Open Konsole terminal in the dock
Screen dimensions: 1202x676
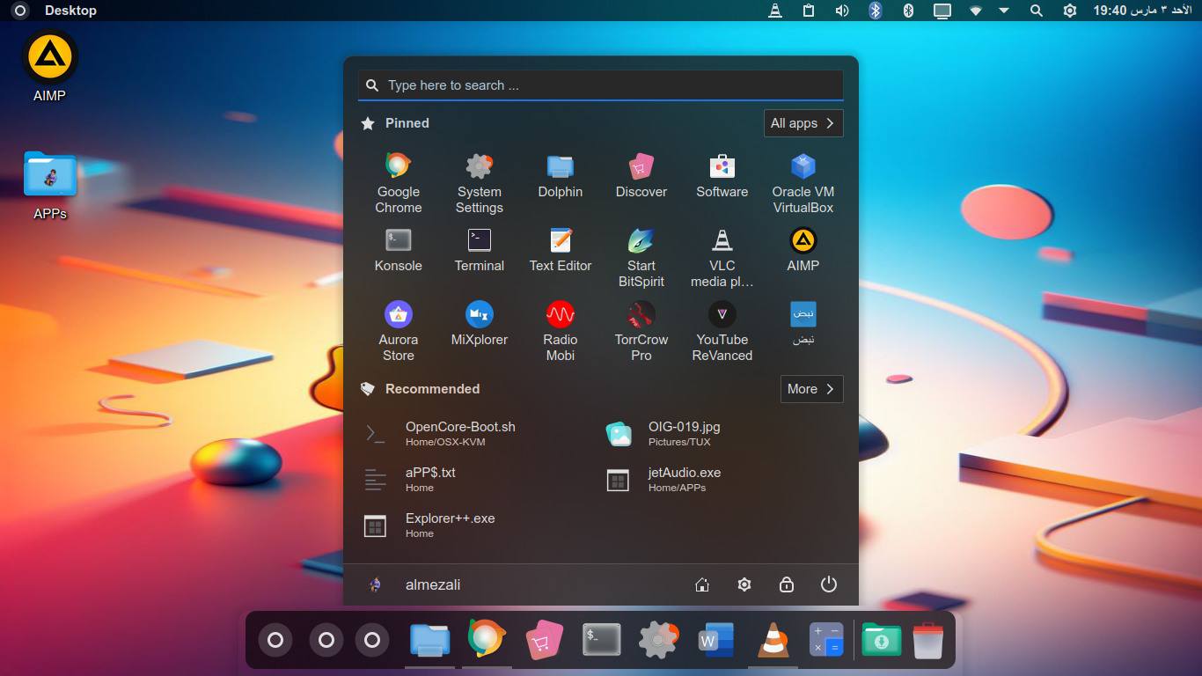coord(602,640)
